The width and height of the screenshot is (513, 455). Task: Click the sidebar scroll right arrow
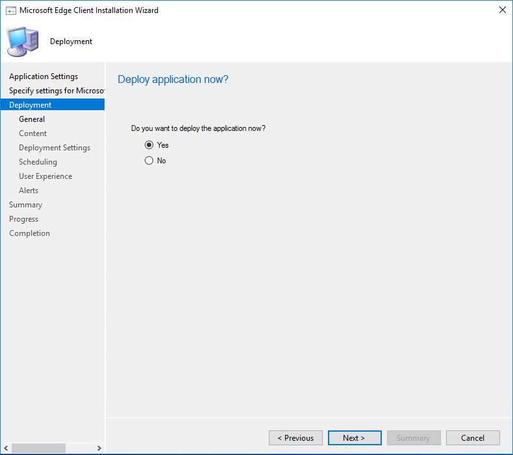pyautogui.click(x=99, y=448)
